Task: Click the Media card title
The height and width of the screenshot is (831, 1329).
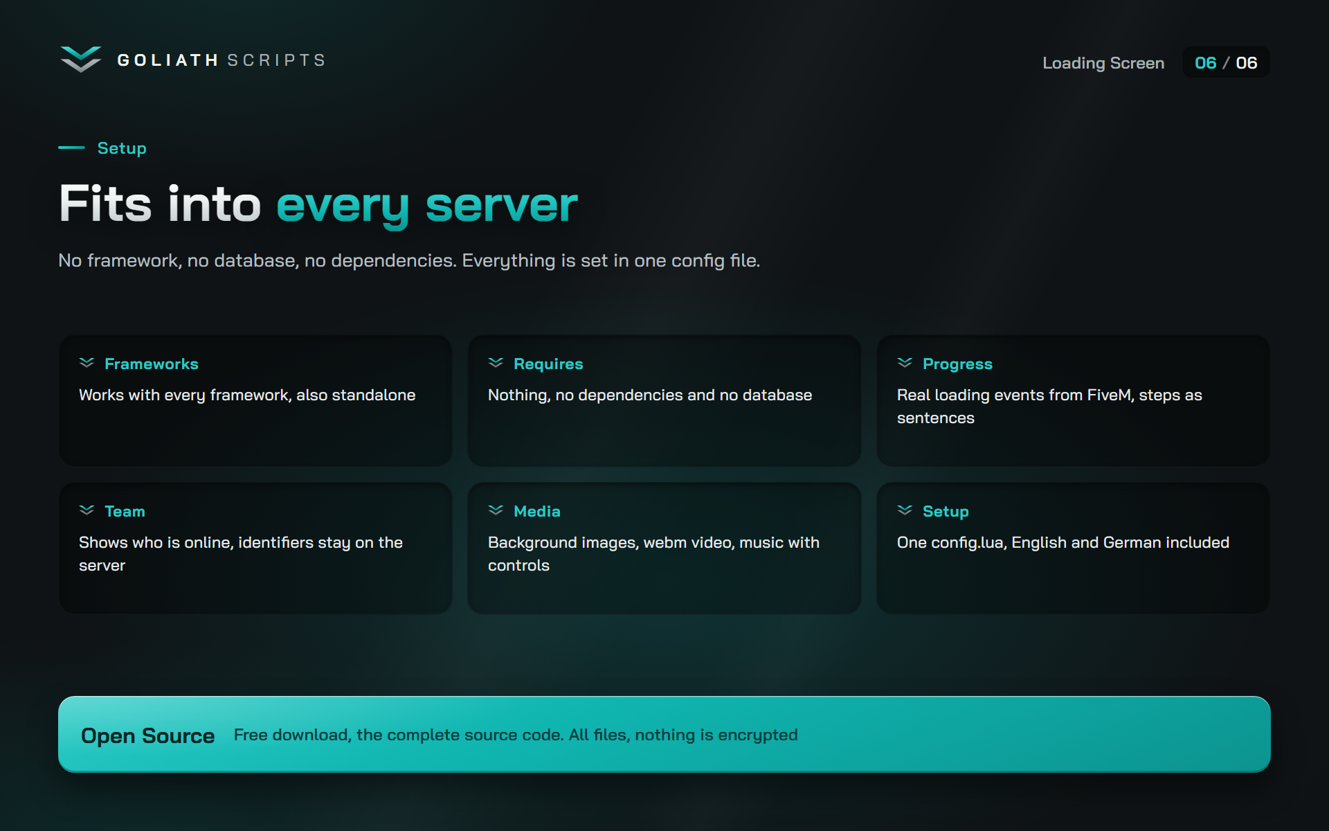Action: (x=537, y=511)
